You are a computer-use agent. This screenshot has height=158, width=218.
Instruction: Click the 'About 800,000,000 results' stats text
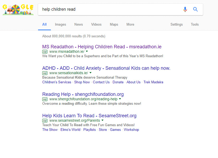tap(74, 36)
